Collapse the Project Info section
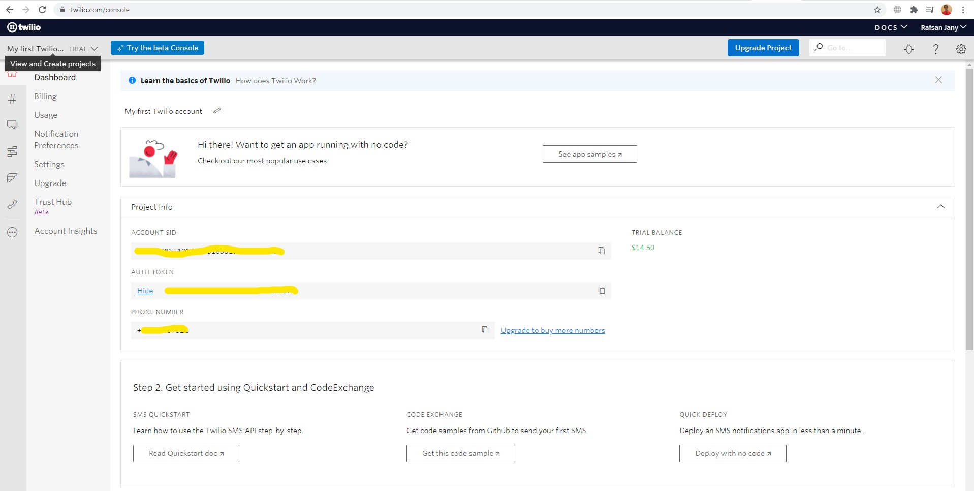Image resolution: width=974 pixels, height=491 pixels. pyautogui.click(x=941, y=207)
